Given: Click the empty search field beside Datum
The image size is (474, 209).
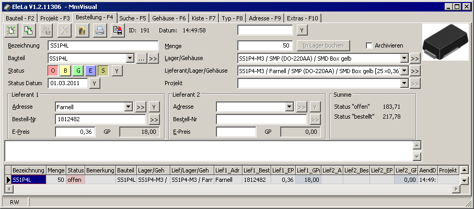Looking at the screenshot, I should pos(265,30).
